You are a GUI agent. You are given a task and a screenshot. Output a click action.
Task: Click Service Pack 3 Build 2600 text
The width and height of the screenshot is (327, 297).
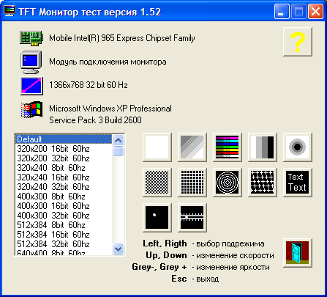(95, 120)
